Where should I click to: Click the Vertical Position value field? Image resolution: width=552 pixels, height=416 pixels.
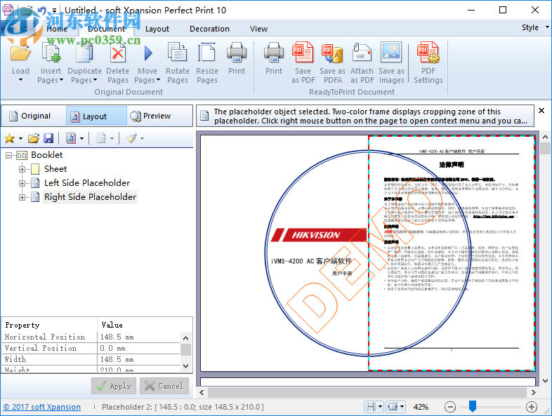139,348
